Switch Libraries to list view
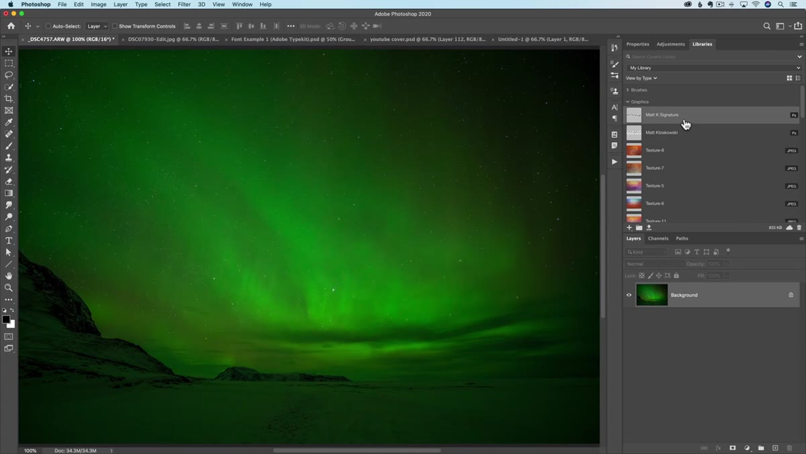 [798, 78]
